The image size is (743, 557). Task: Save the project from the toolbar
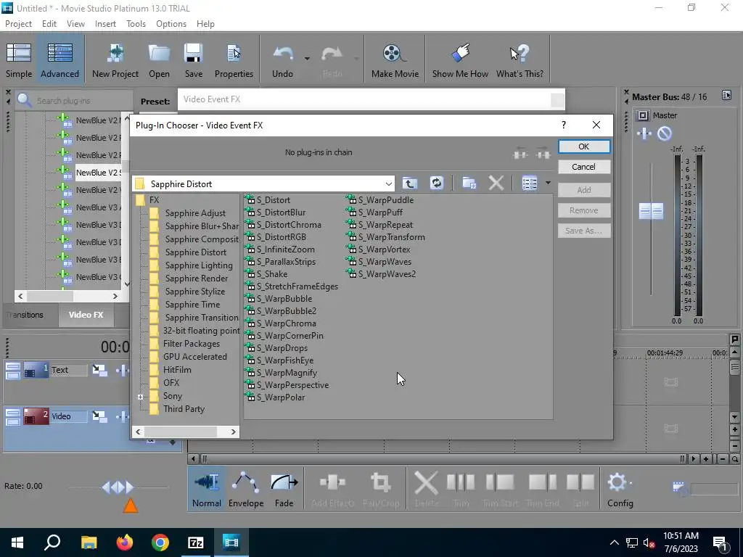(x=193, y=60)
